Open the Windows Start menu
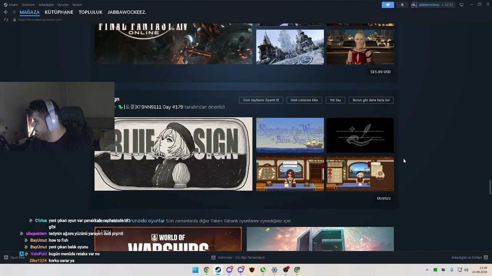This screenshot has width=492, height=276. coord(195,270)
